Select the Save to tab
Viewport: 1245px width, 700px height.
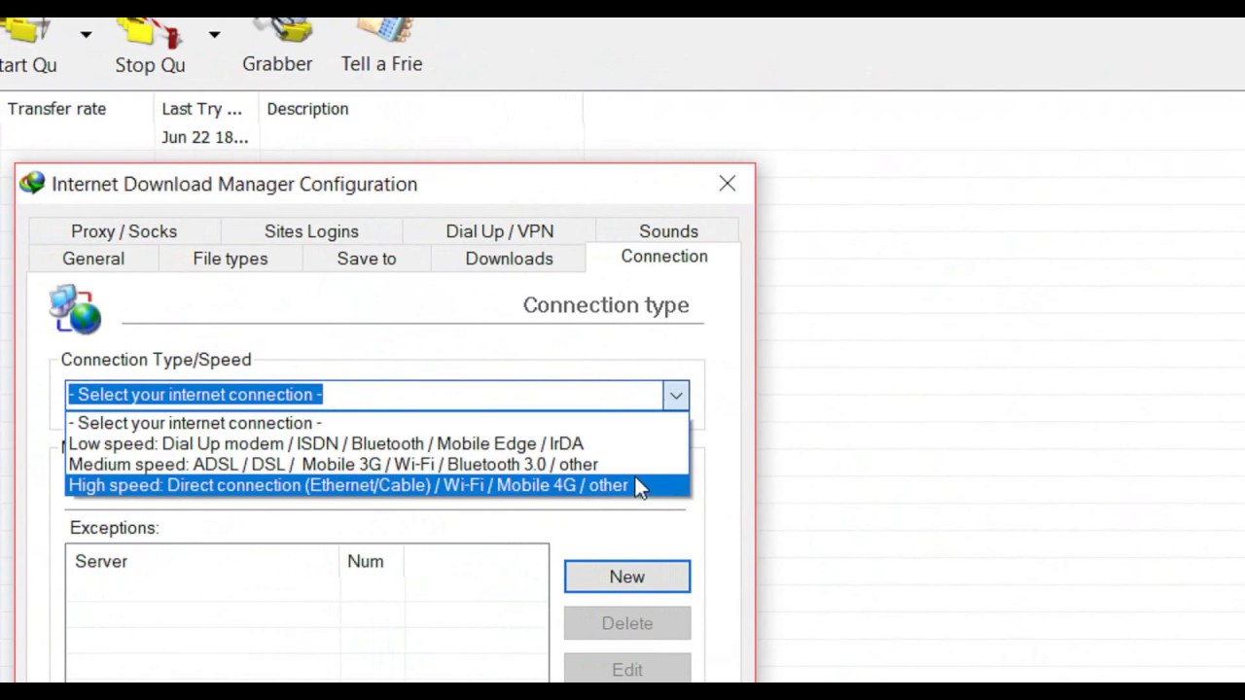pyautogui.click(x=367, y=259)
